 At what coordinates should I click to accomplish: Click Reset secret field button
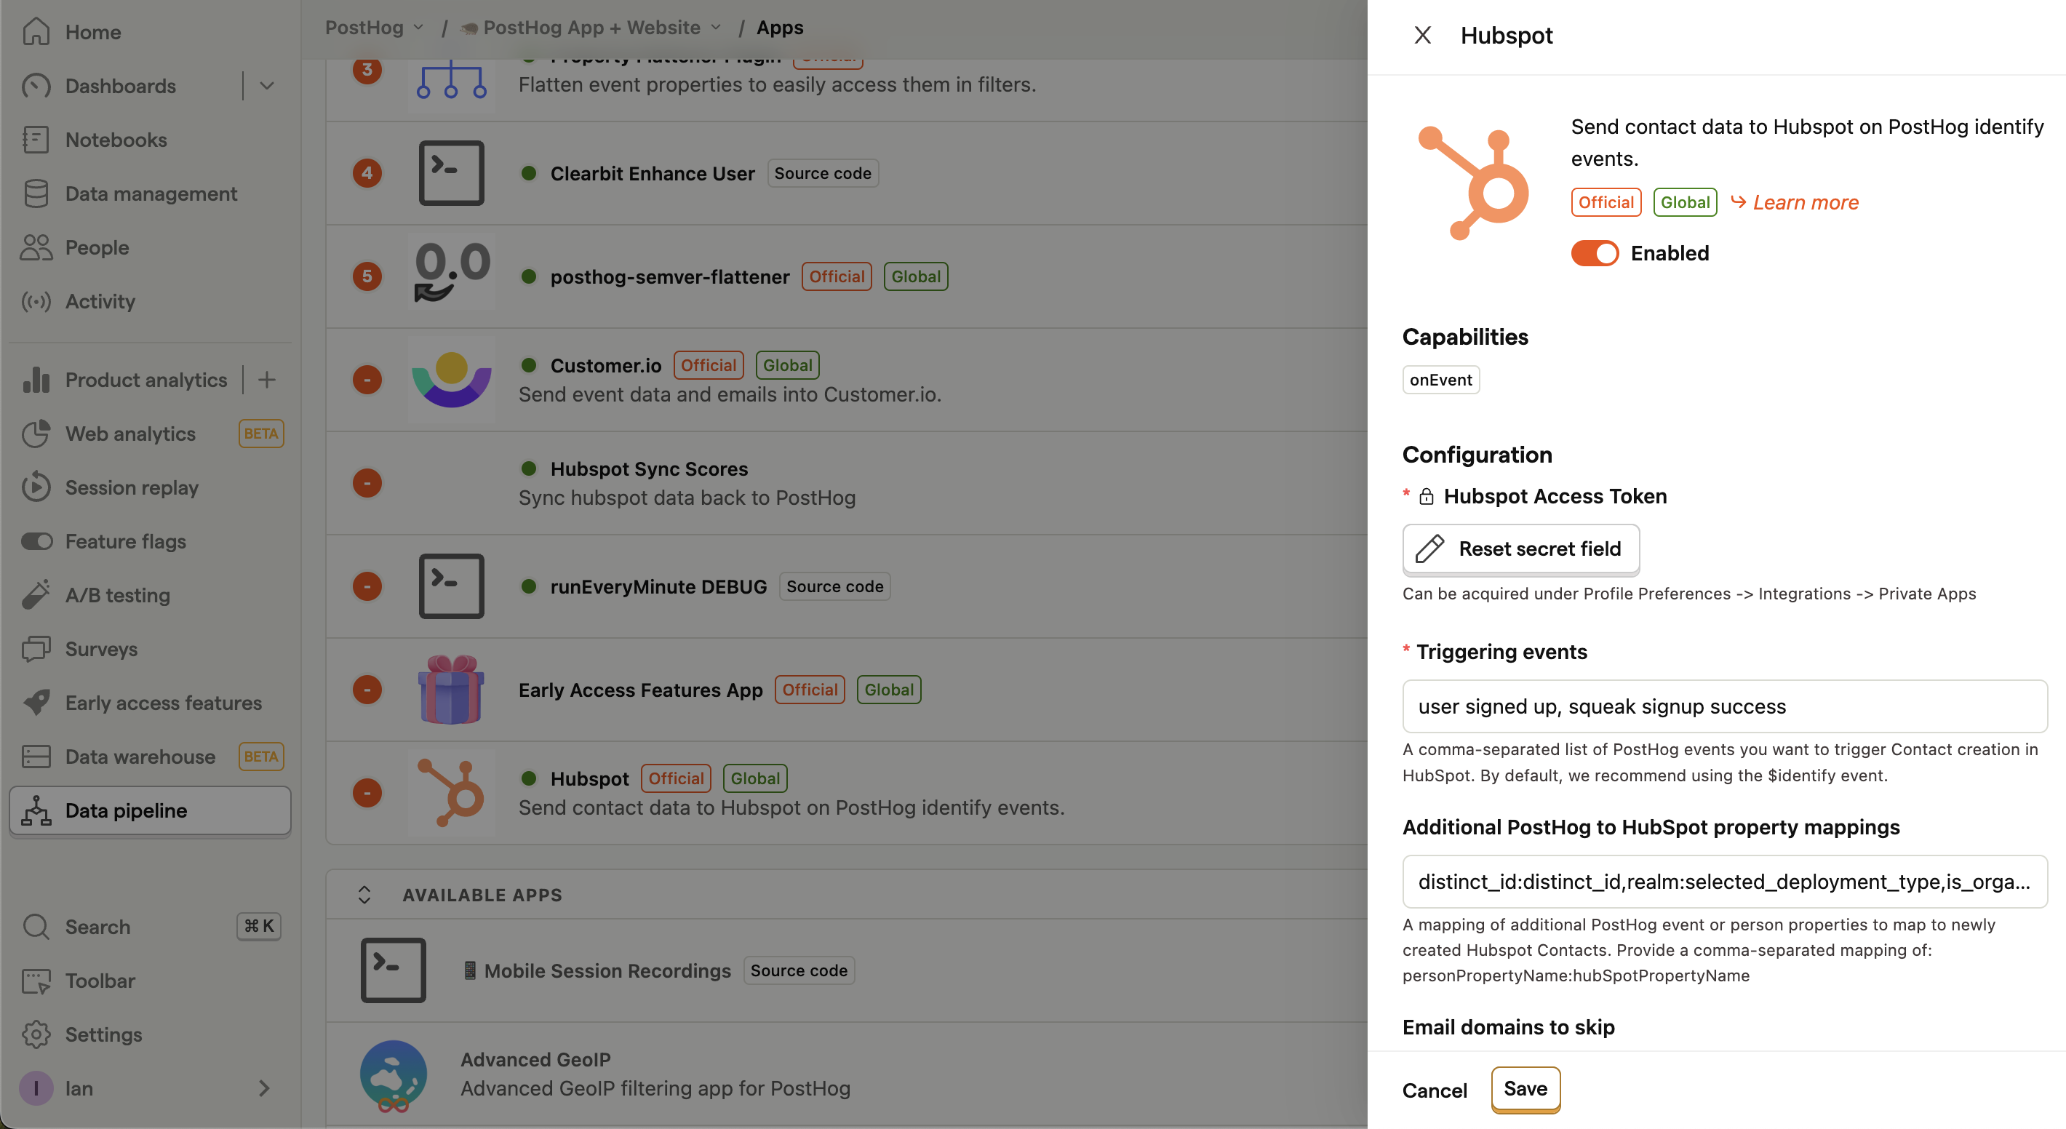(1520, 548)
